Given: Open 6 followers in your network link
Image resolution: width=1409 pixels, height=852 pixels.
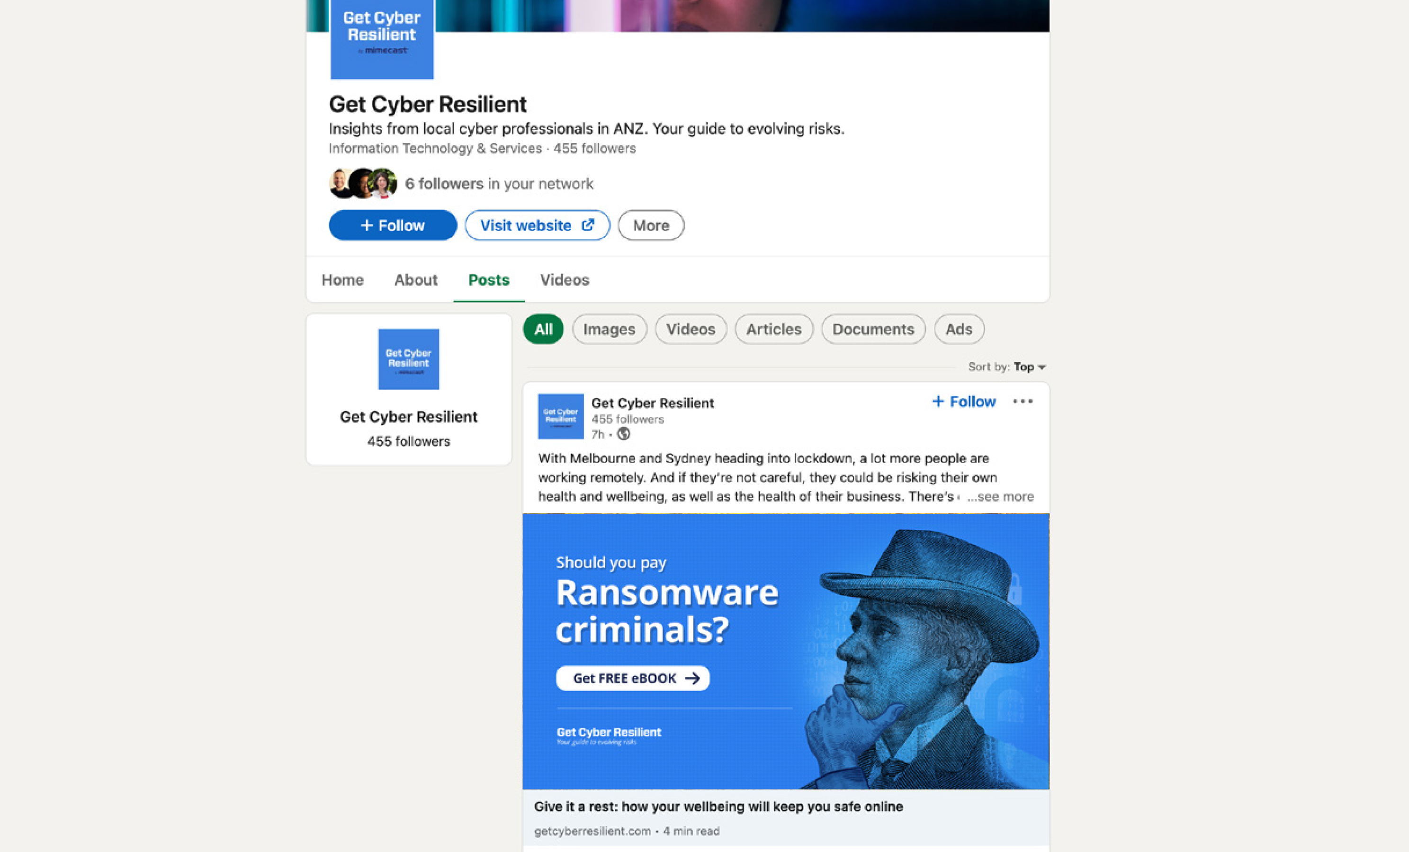Looking at the screenshot, I should point(499,184).
